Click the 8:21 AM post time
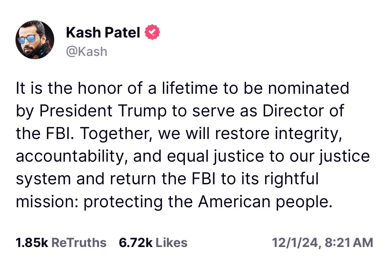 click(x=349, y=242)
